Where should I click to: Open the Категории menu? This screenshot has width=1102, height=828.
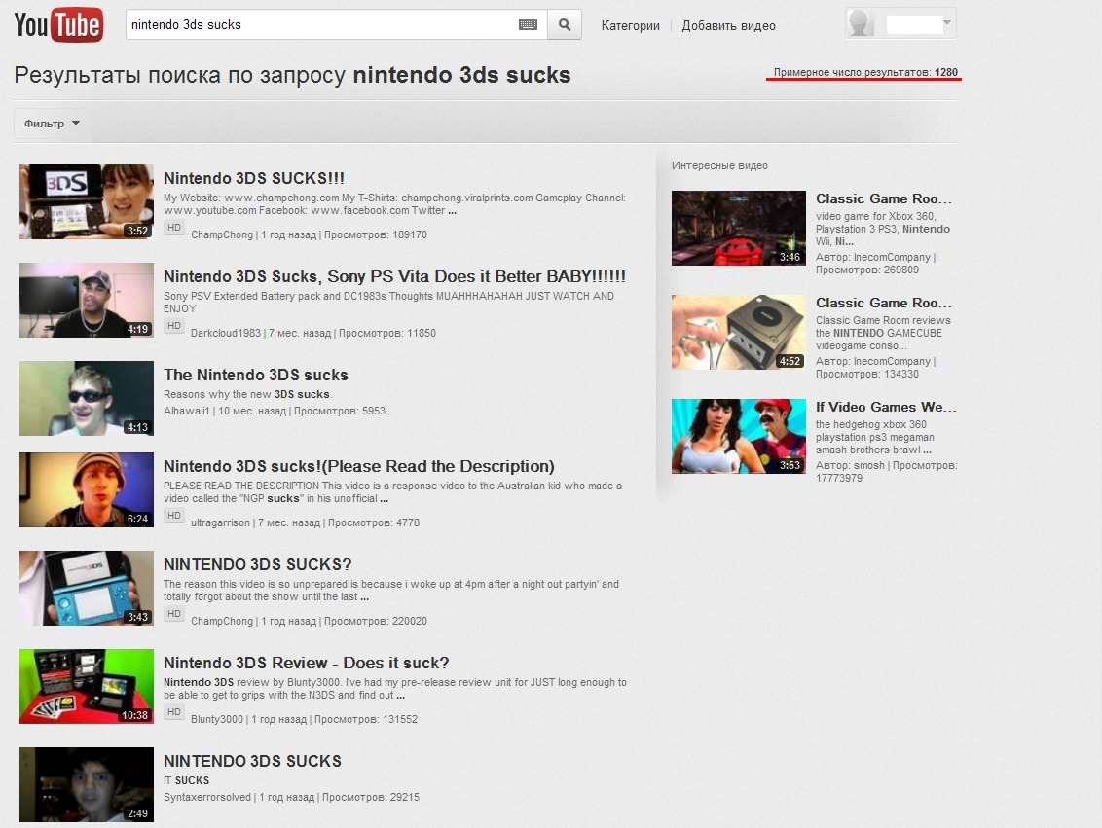tap(630, 26)
